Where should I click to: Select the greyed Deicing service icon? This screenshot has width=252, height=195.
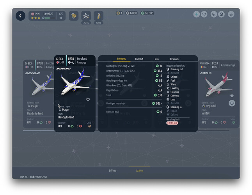pyautogui.click(x=168, y=114)
